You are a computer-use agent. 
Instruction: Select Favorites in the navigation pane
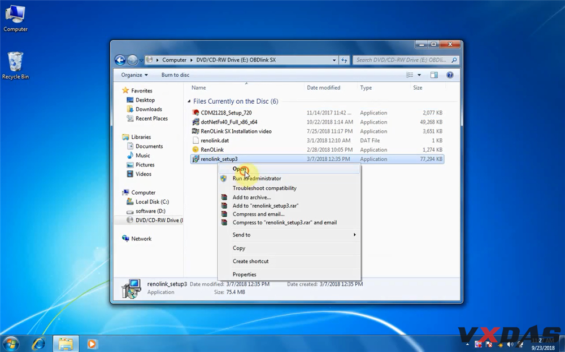coord(142,91)
